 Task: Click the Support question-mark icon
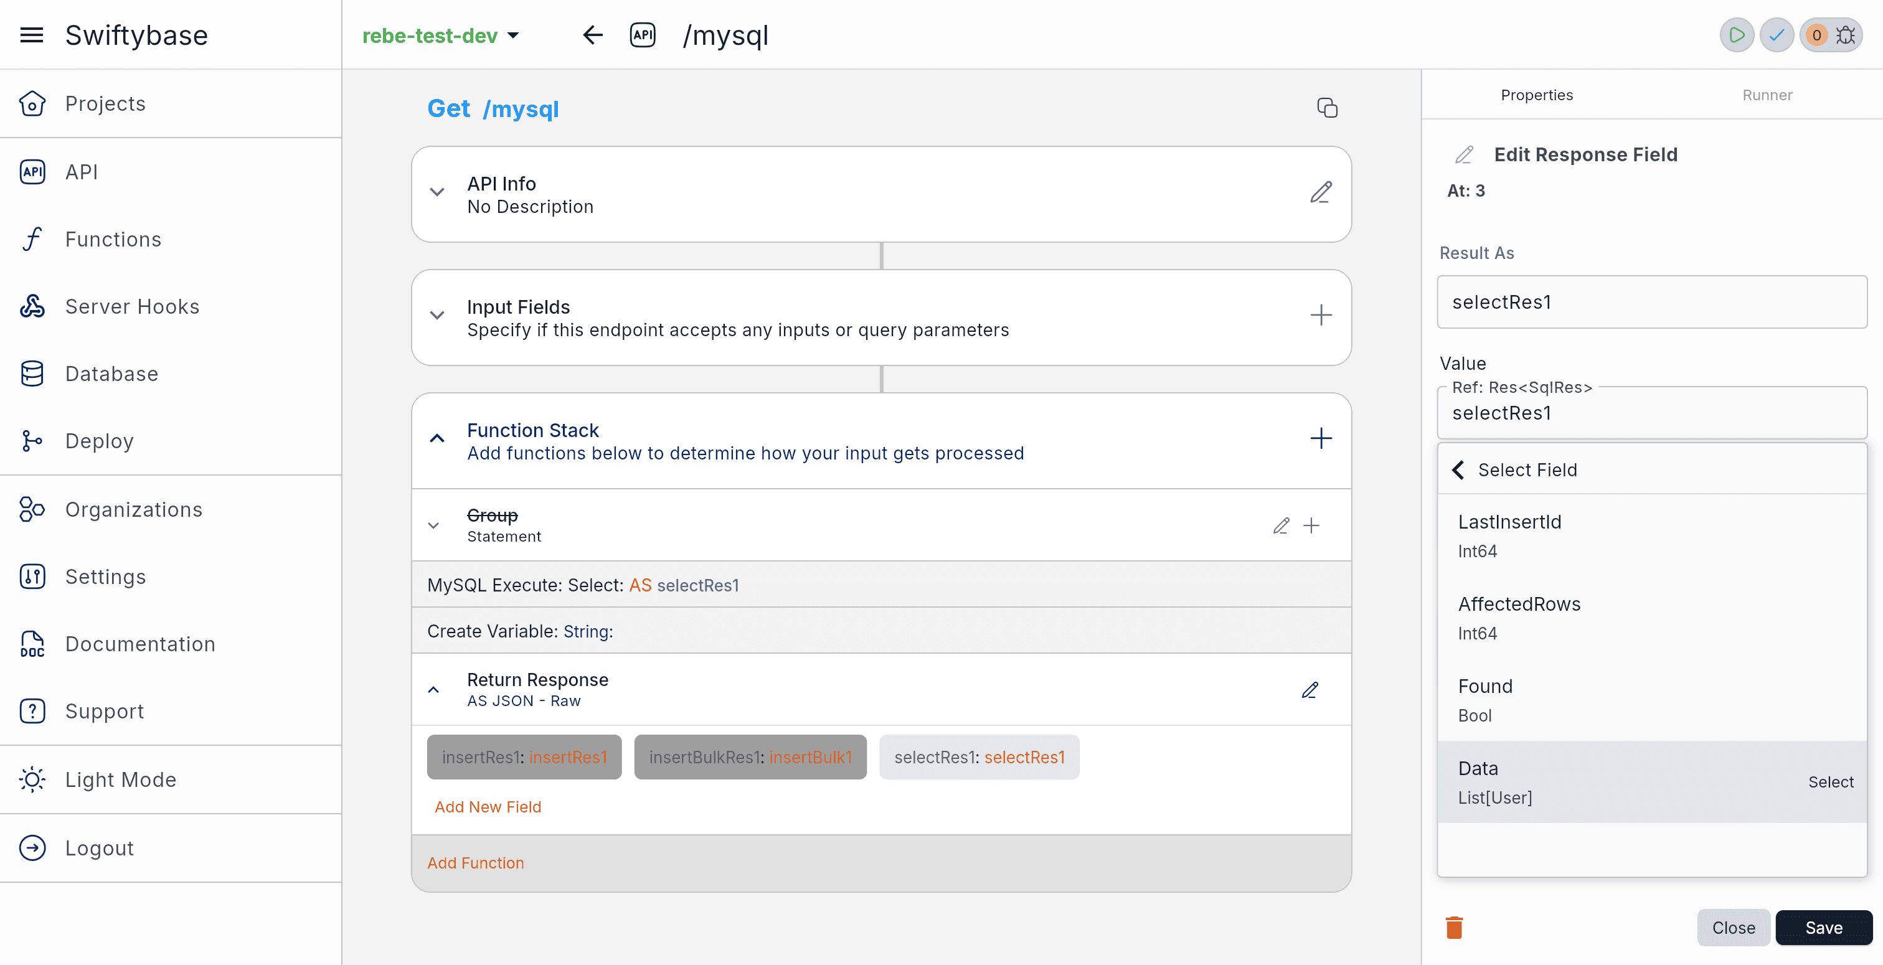tap(32, 712)
